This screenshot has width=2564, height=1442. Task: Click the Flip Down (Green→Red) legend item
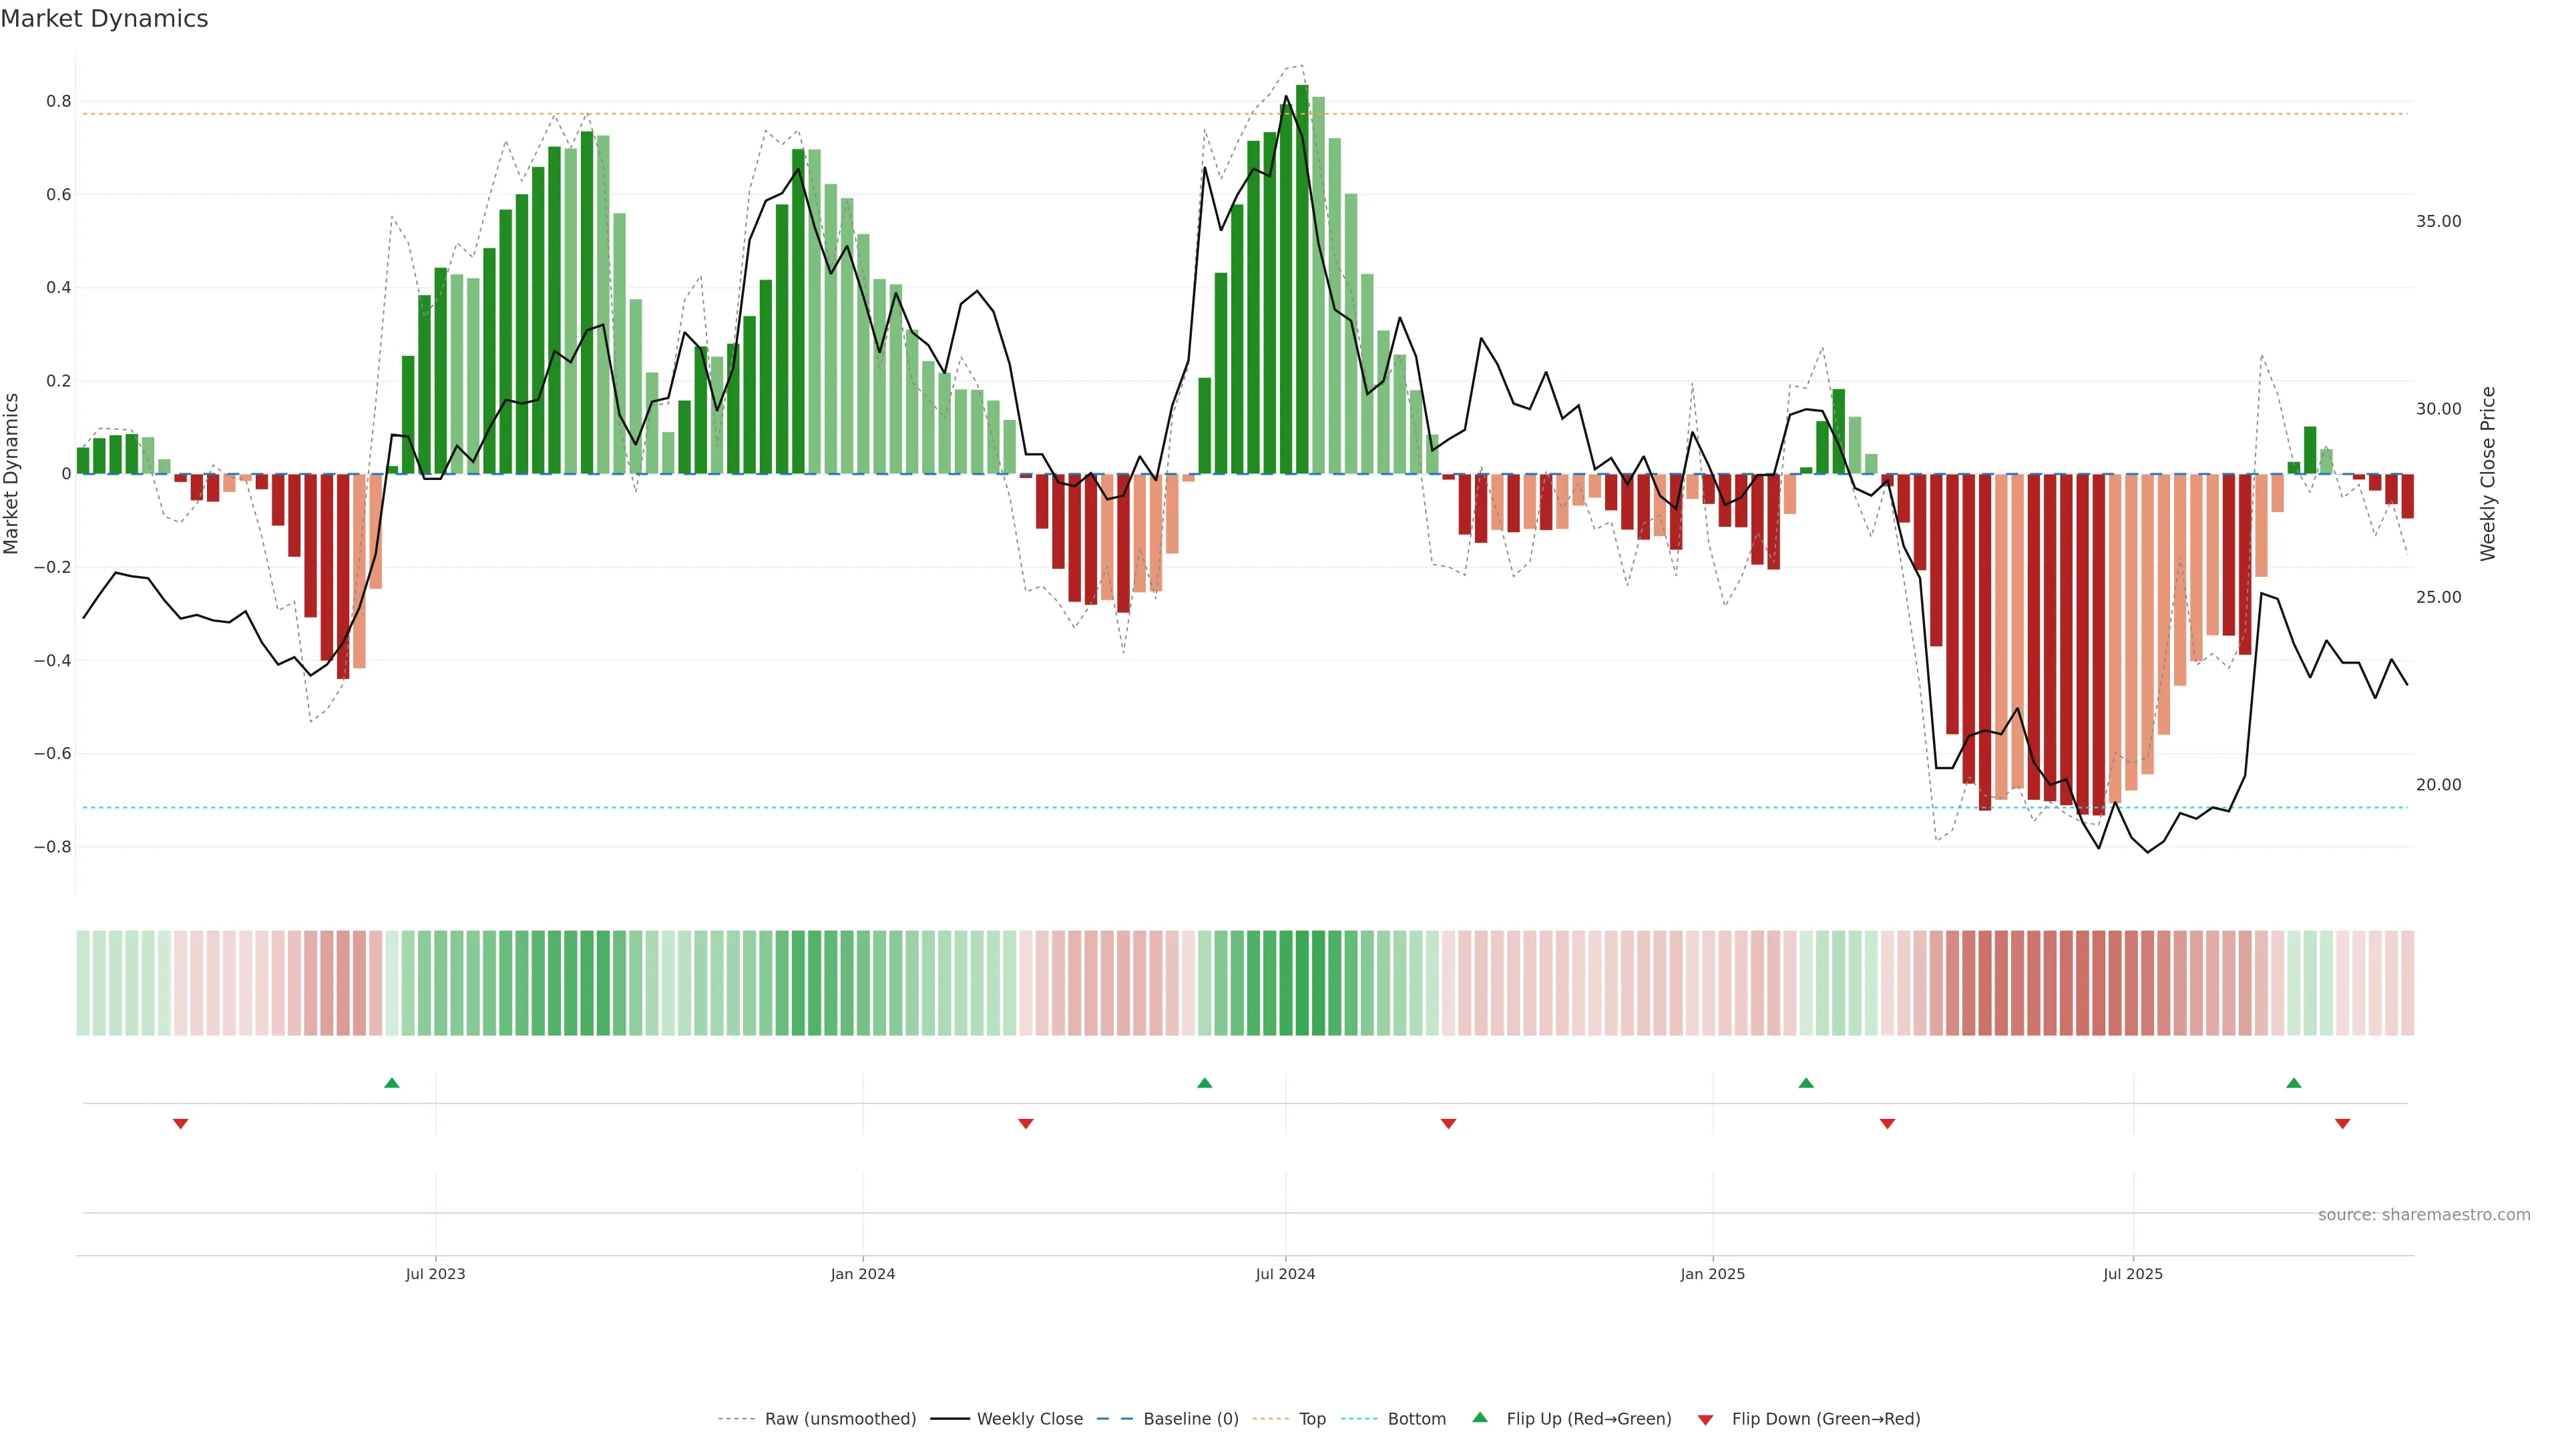click(1826, 1419)
